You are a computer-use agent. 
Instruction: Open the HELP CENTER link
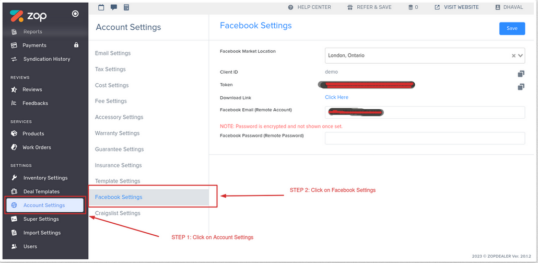(x=314, y=7)
